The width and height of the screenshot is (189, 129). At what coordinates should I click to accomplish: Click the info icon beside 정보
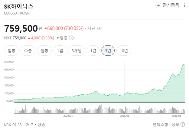coord(183,124)
